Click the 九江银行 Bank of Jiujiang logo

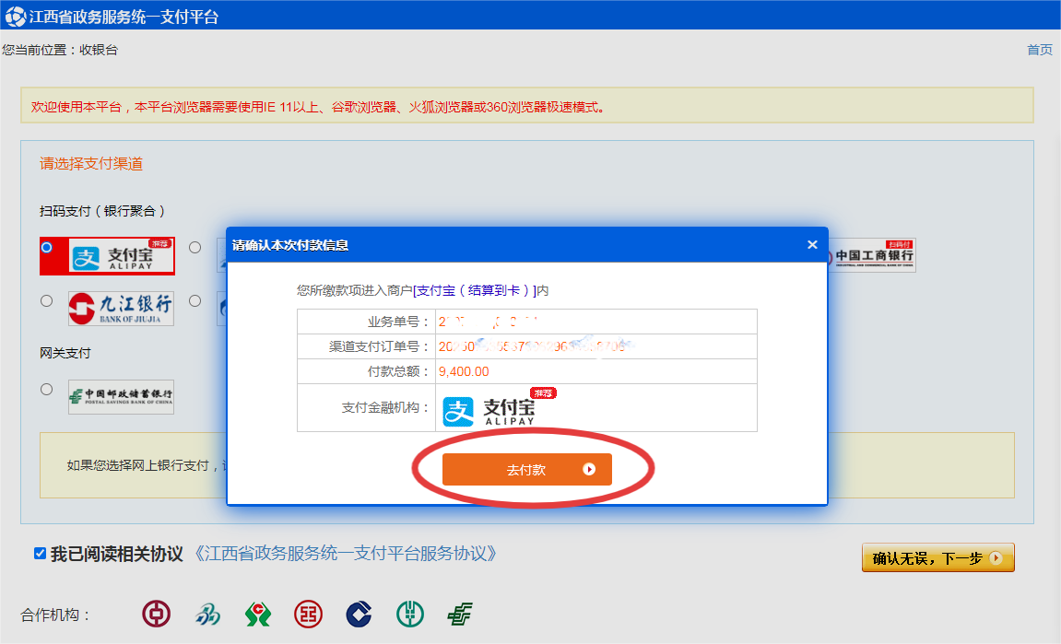coord(121,309)
